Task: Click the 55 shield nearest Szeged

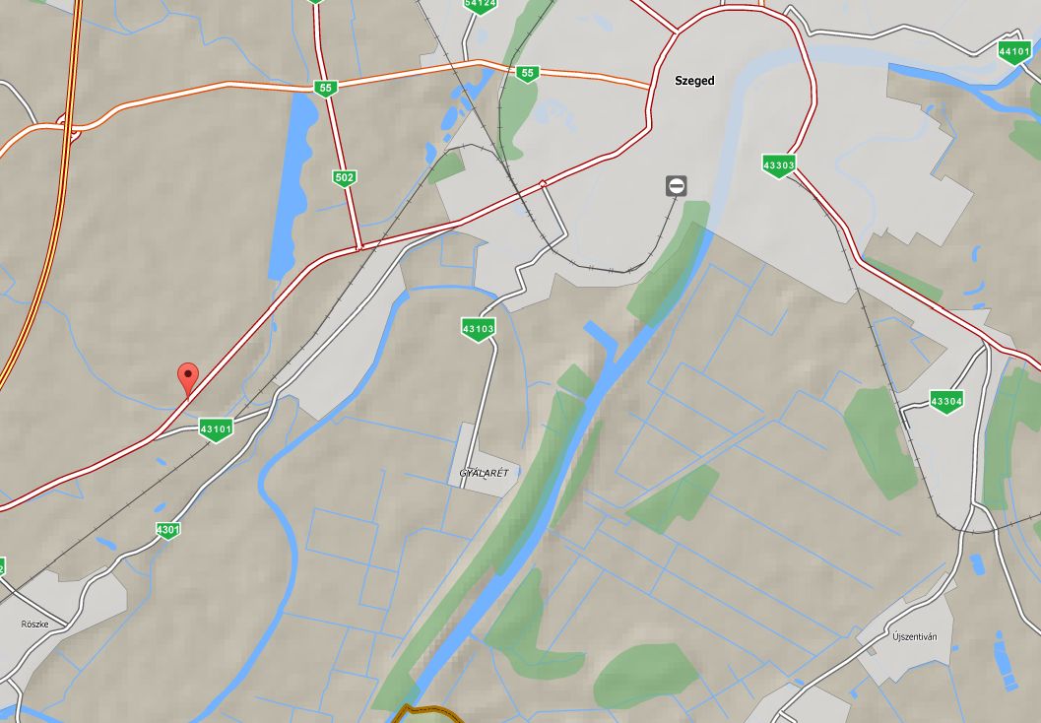Action: click(527, 73)
